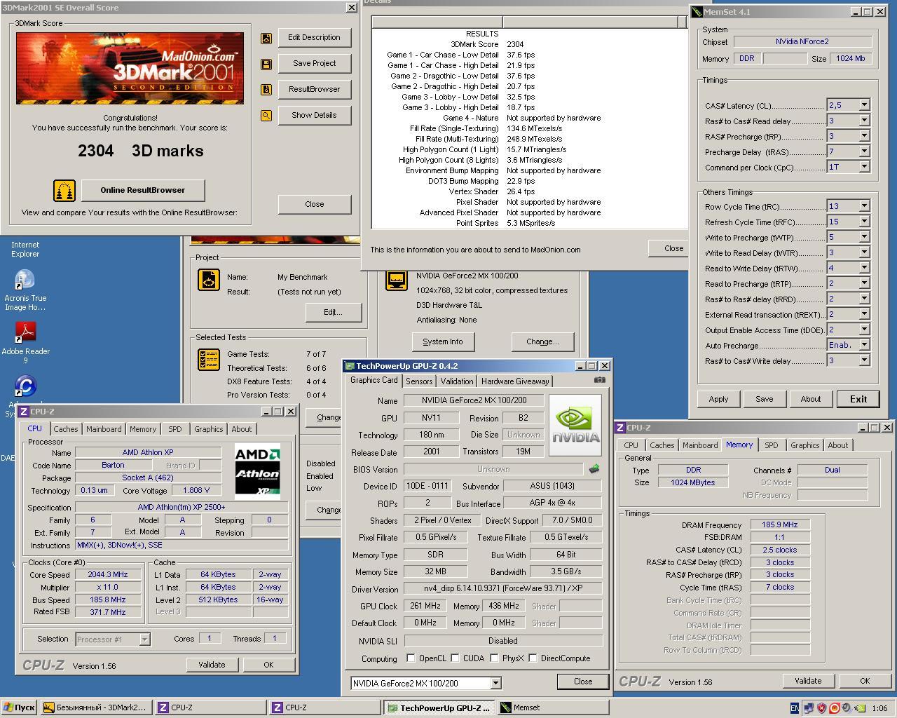Click the Save Project disk icon
897x718 pixels.
(266, 65)
